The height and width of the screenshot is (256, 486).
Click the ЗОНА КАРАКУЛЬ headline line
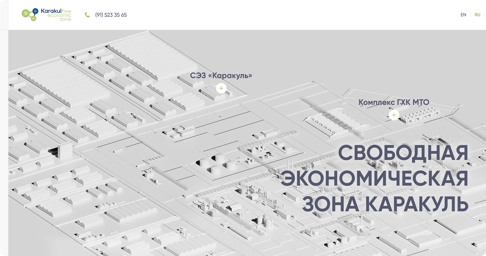point(385,204)
